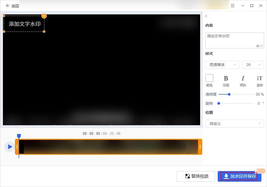The height and width of the screenshot is (187, 267).
Task: Click 替换视频 to replace the video
Action: pyautogui.click(x=196, y=176)
